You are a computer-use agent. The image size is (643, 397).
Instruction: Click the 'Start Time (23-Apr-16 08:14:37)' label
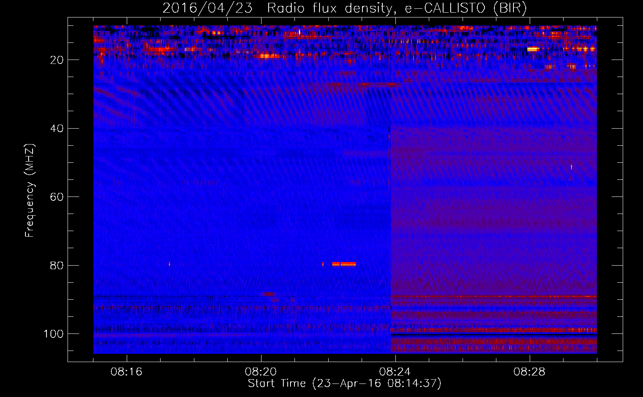pos(345,384)
